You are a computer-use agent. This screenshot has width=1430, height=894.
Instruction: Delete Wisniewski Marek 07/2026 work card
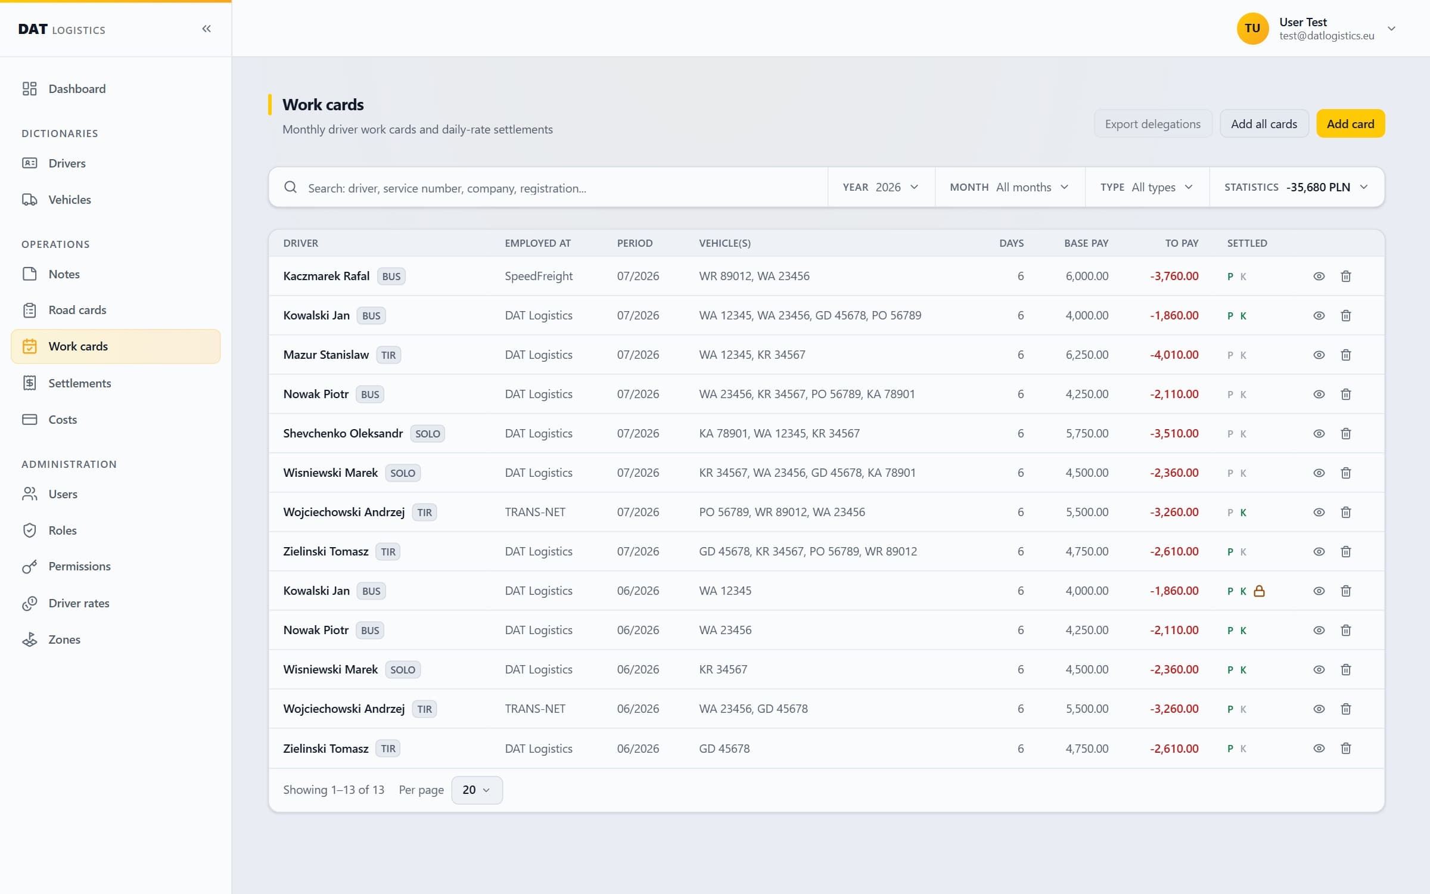pos(1345,473)
